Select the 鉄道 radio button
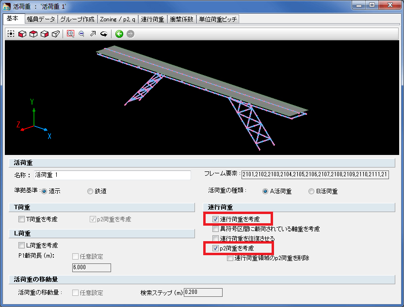Screen dimensions: 404x307 click(x=90, y=191)
